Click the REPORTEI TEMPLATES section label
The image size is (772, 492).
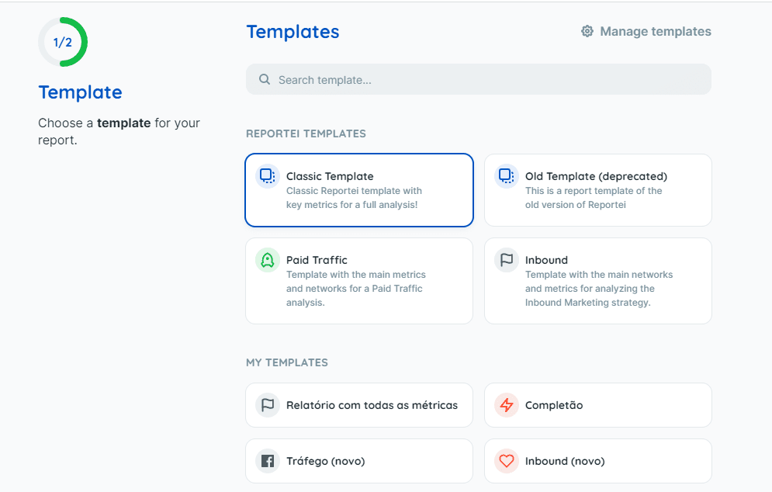pos(306,133)
